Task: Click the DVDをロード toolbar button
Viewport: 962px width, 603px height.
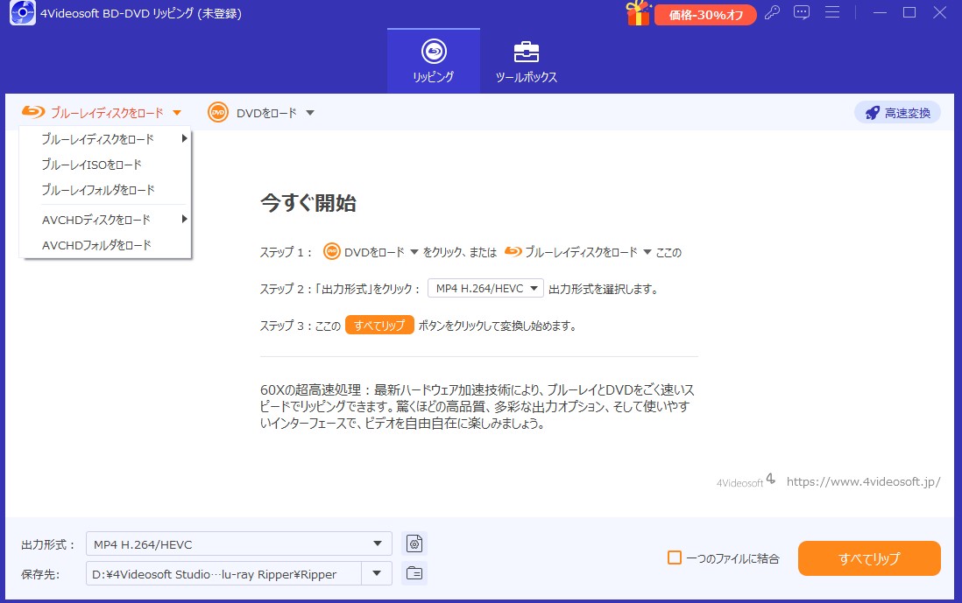Action: pyautogui.click(x=261, y=113)
